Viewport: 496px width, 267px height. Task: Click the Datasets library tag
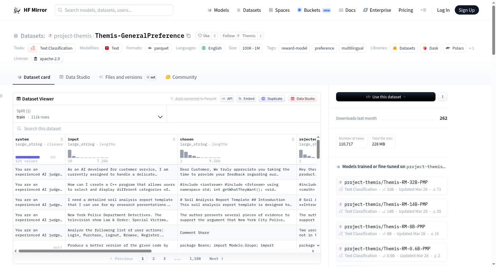[x=404, y=48]
